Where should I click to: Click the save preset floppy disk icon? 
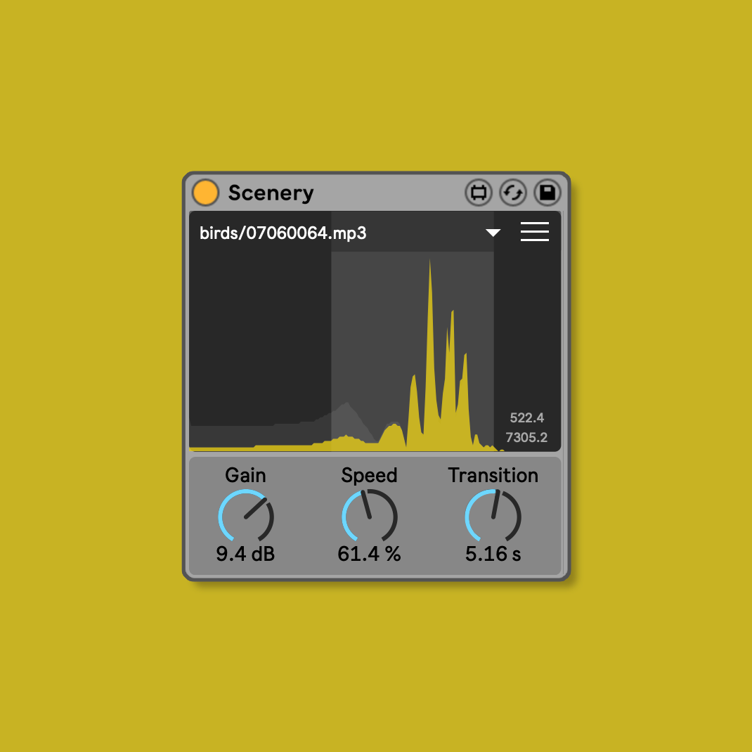click(x=547, y=193)
